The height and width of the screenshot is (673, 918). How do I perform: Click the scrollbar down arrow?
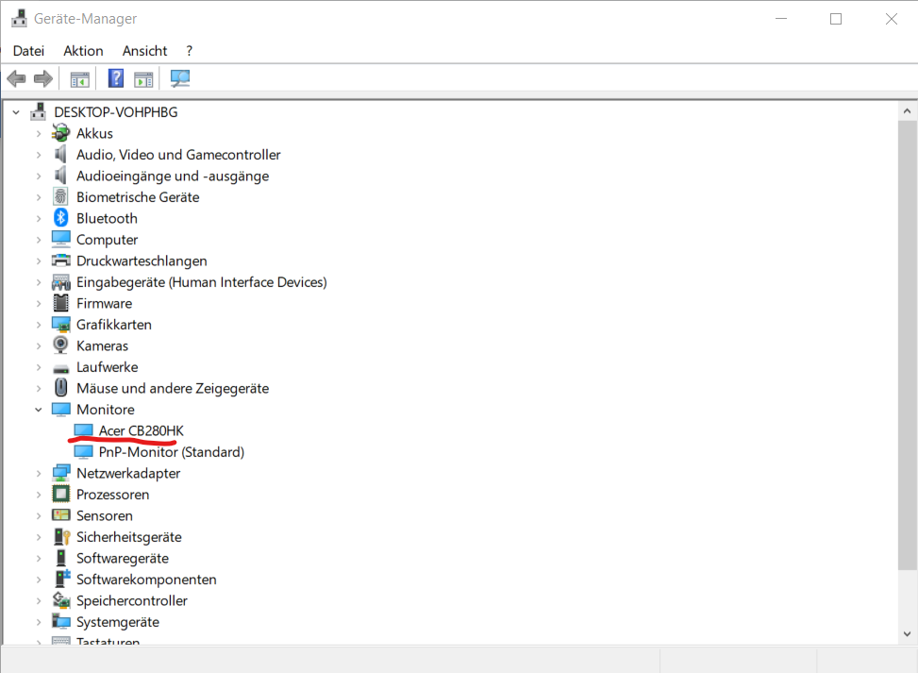(x=907, y=633)
